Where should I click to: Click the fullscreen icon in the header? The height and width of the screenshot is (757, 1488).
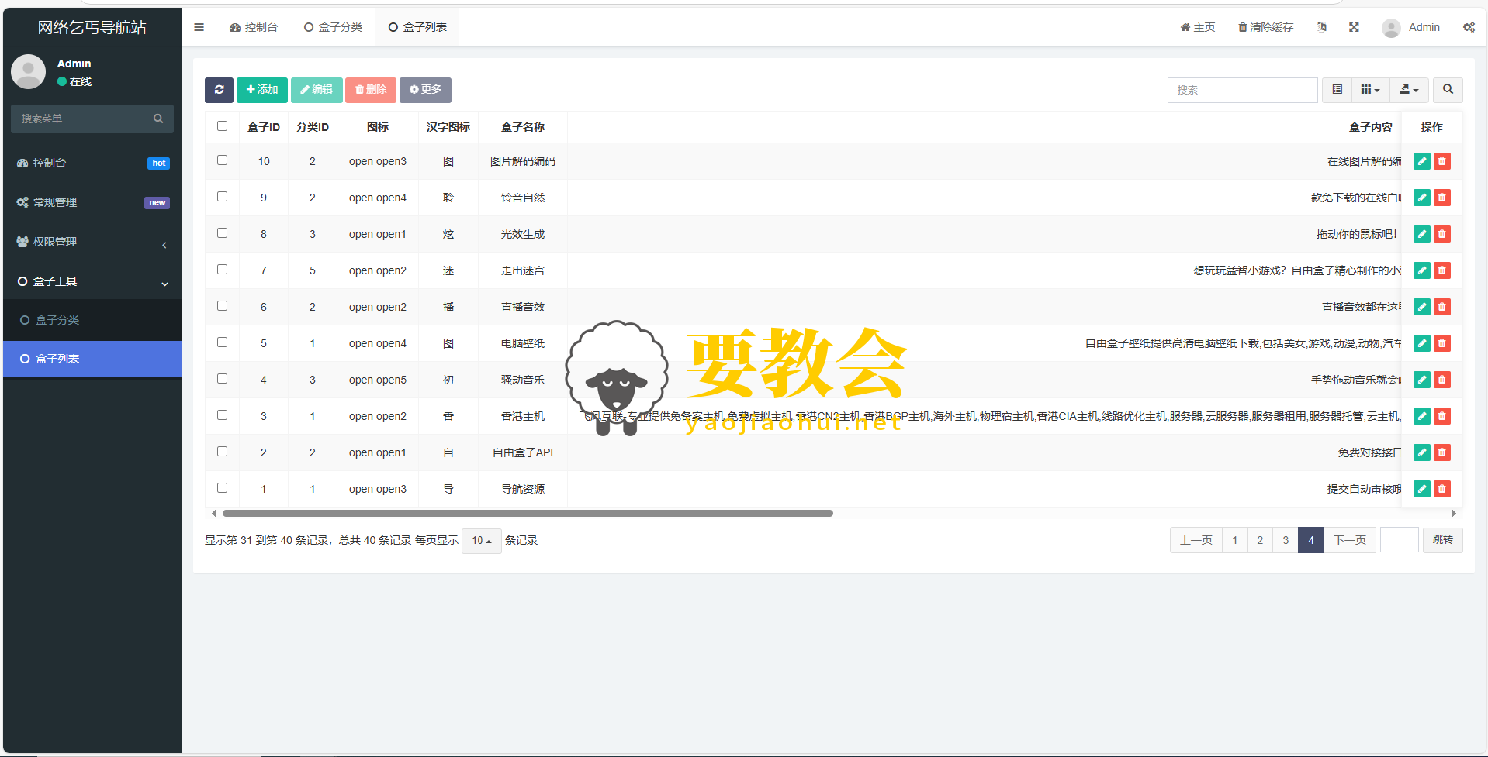pyautogui.click(x=1354, y=27)
